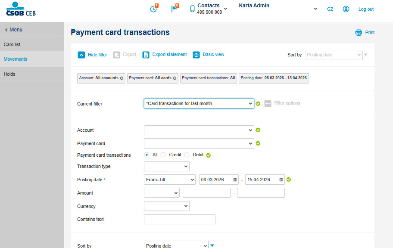Viewport: 393px width, 248px height.
Task: Click the user profile icon
Action: [346, 9]
